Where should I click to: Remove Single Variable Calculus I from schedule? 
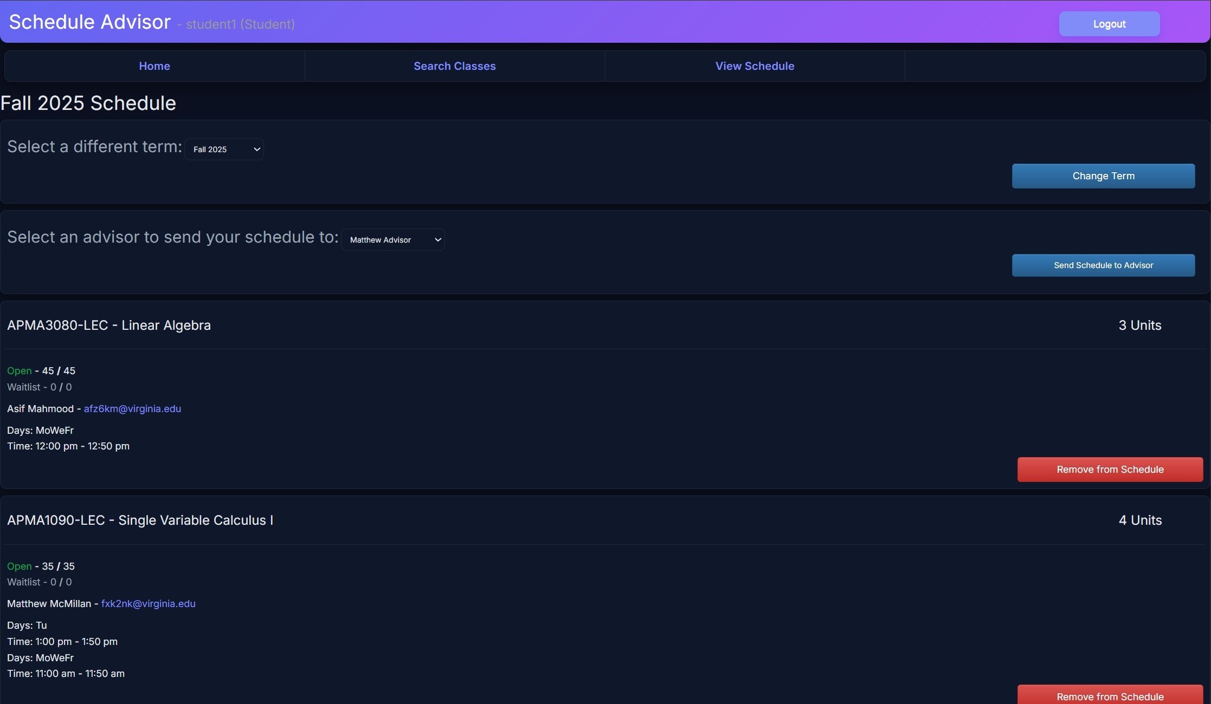(x=1109, y=696)
